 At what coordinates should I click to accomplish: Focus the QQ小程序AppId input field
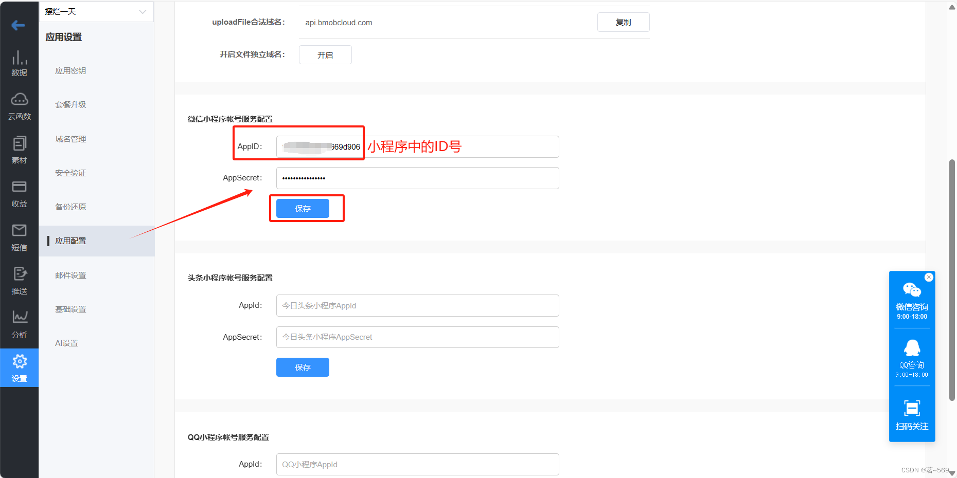[417, 464]
